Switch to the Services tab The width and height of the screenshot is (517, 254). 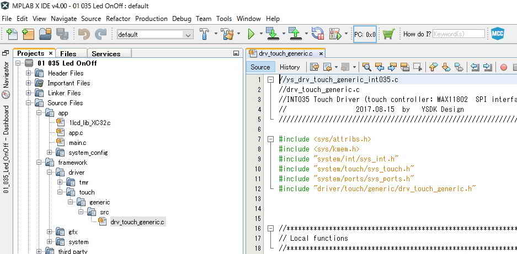pyautogui.click(x=106, y=53)
